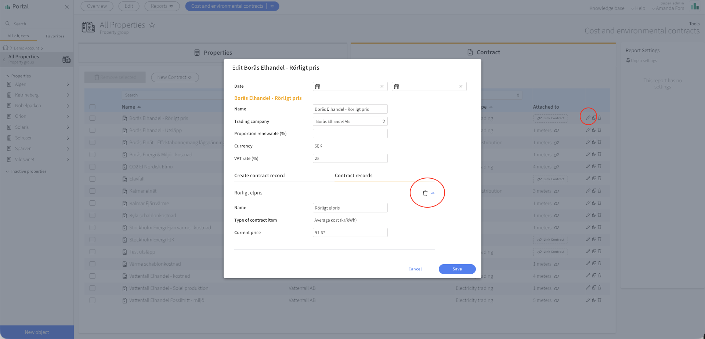Mark All Properties as favorite with the star
Image resolution: width=705 pixels, height=339 pixels.
pyautogui.click(x=152, y=25)
